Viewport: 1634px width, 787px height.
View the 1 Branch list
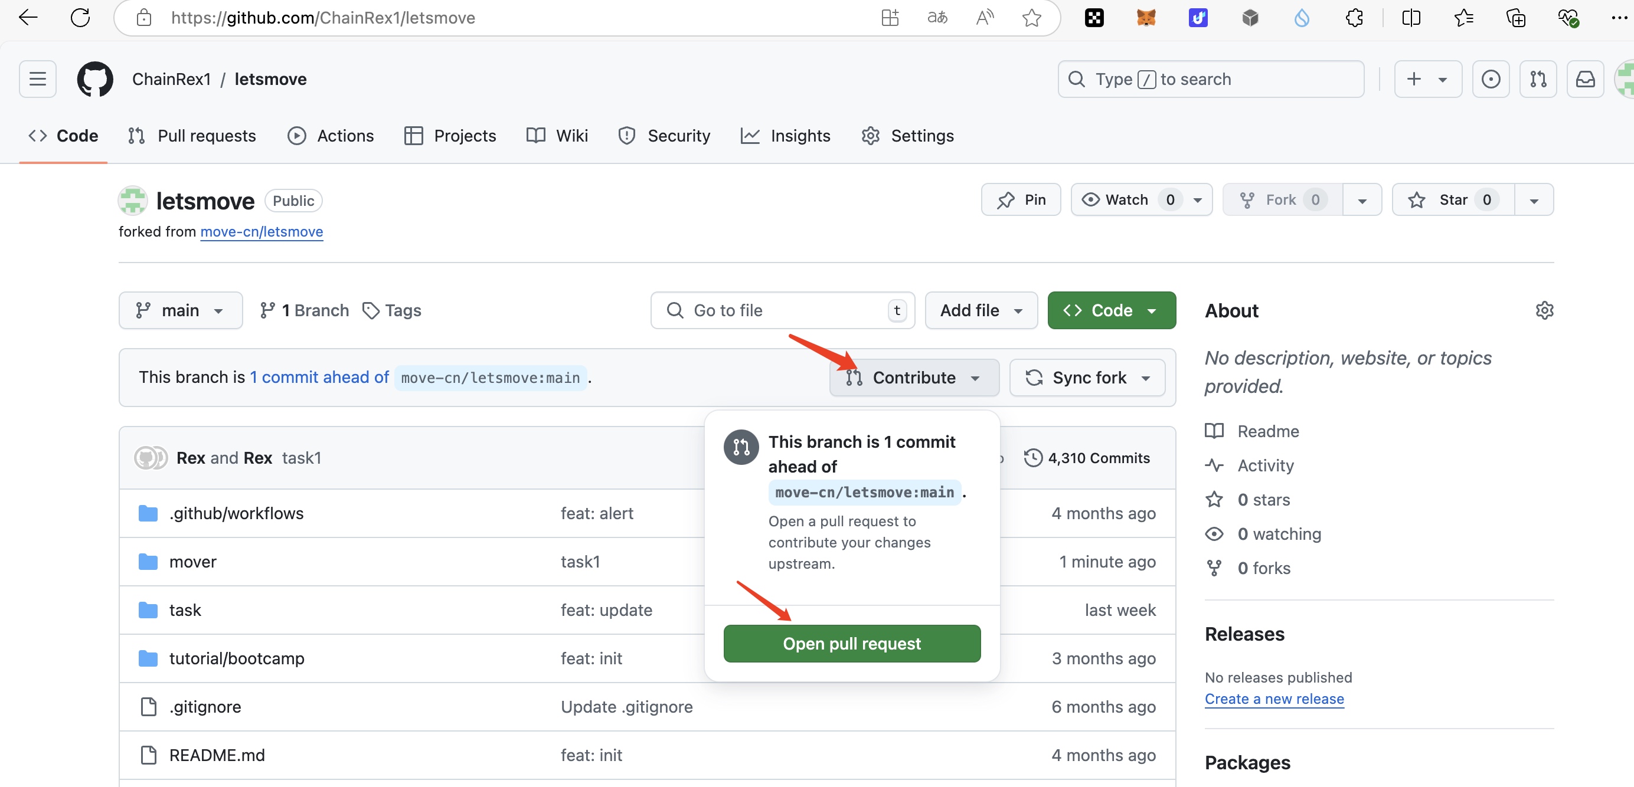pyautogui.click(x=304, y=310)
